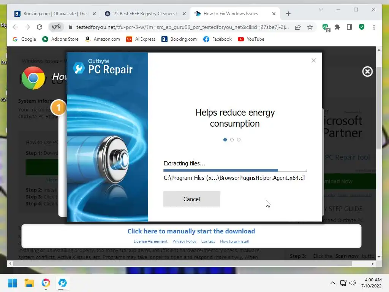Click the address bar URL field

click(x=182, y=27)
